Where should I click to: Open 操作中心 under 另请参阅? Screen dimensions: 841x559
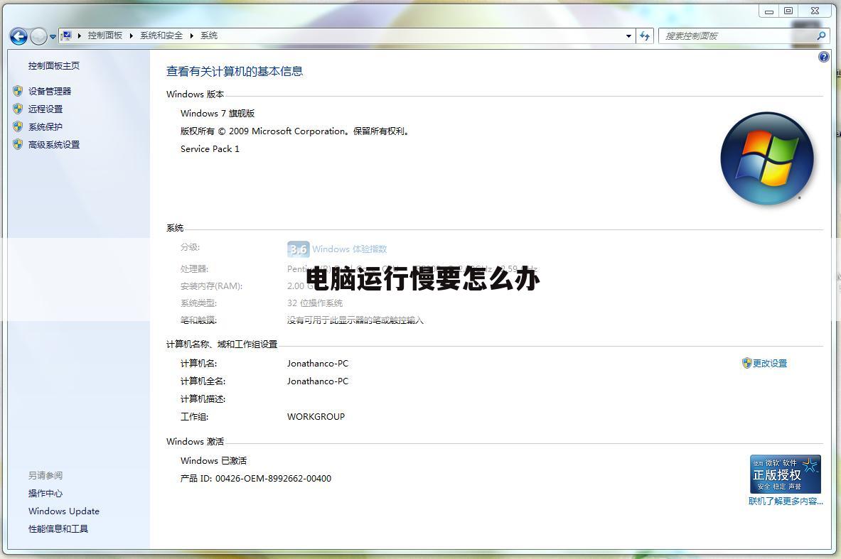[45, 493]
